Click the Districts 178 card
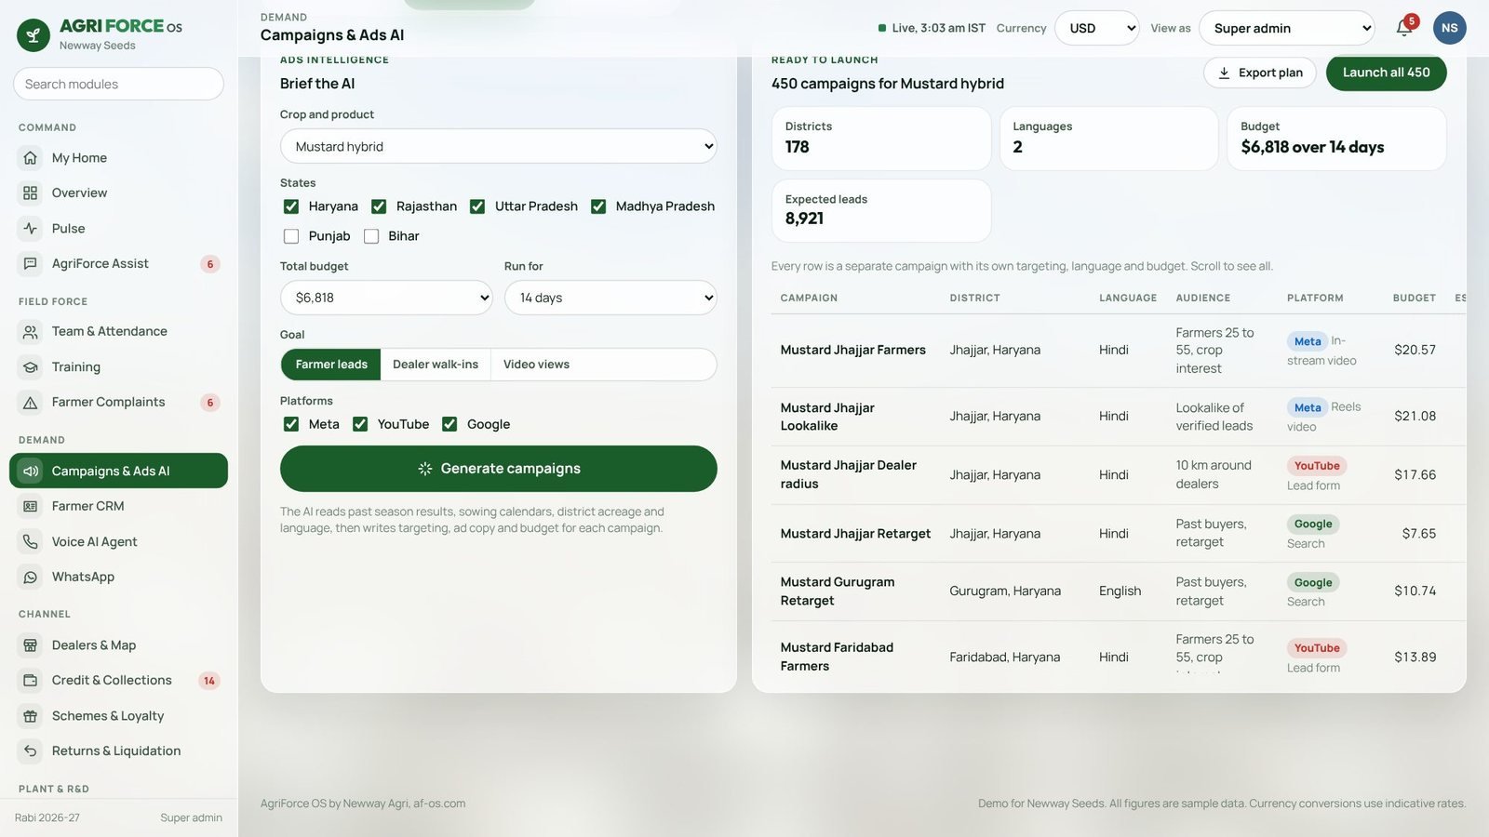 [881, 139]
